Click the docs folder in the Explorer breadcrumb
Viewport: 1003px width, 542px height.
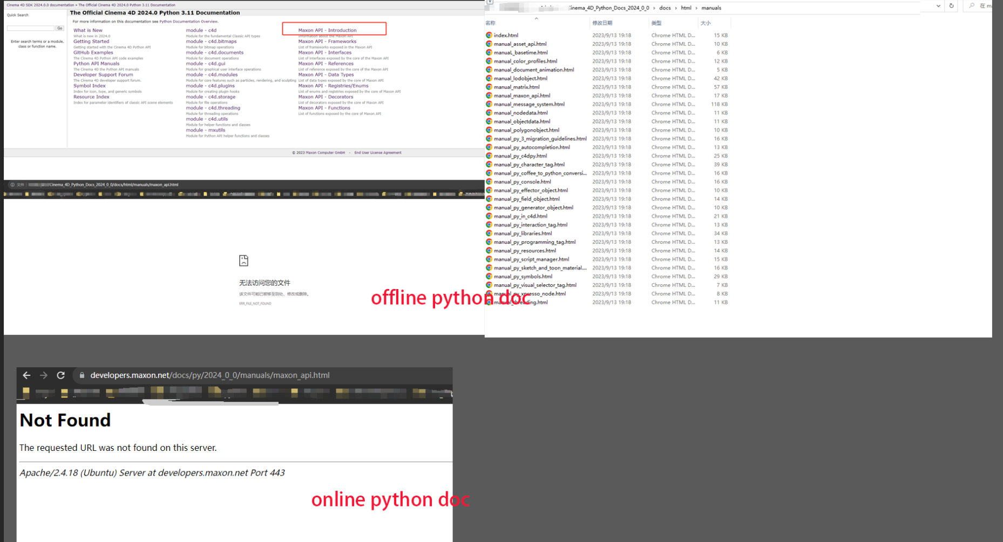665,8
